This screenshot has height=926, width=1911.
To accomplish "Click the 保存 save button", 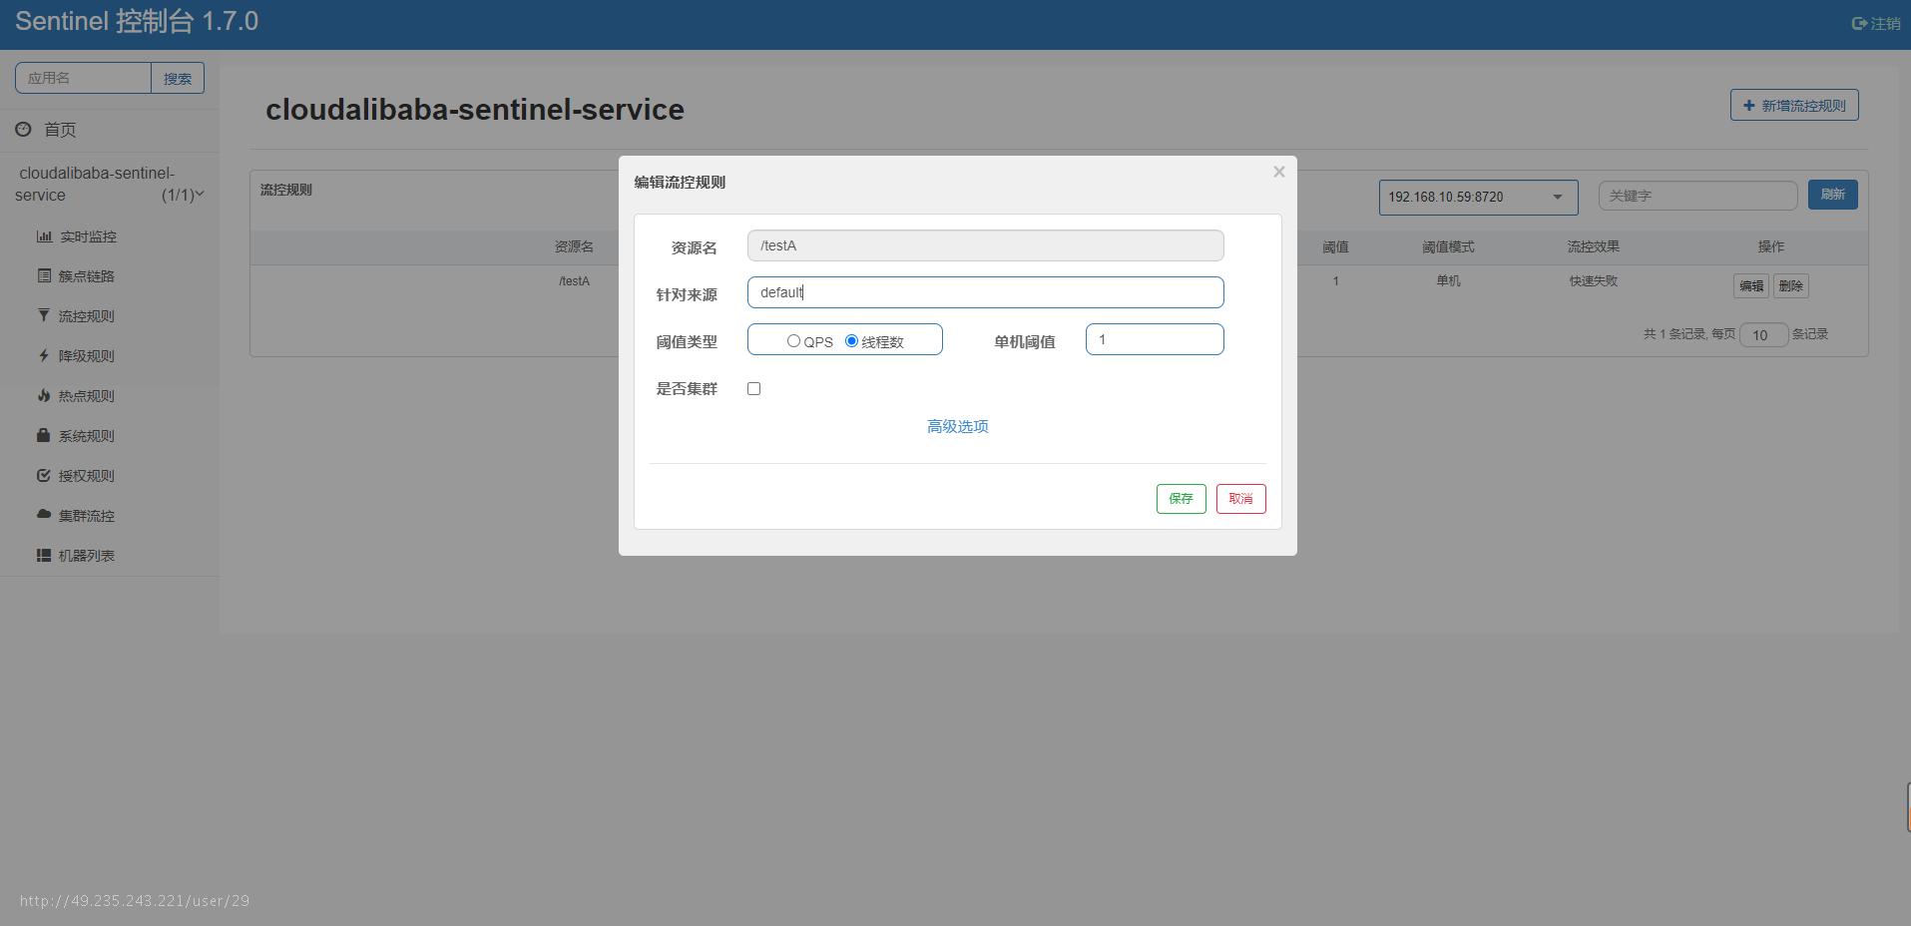I will [x=1181, y=498].
